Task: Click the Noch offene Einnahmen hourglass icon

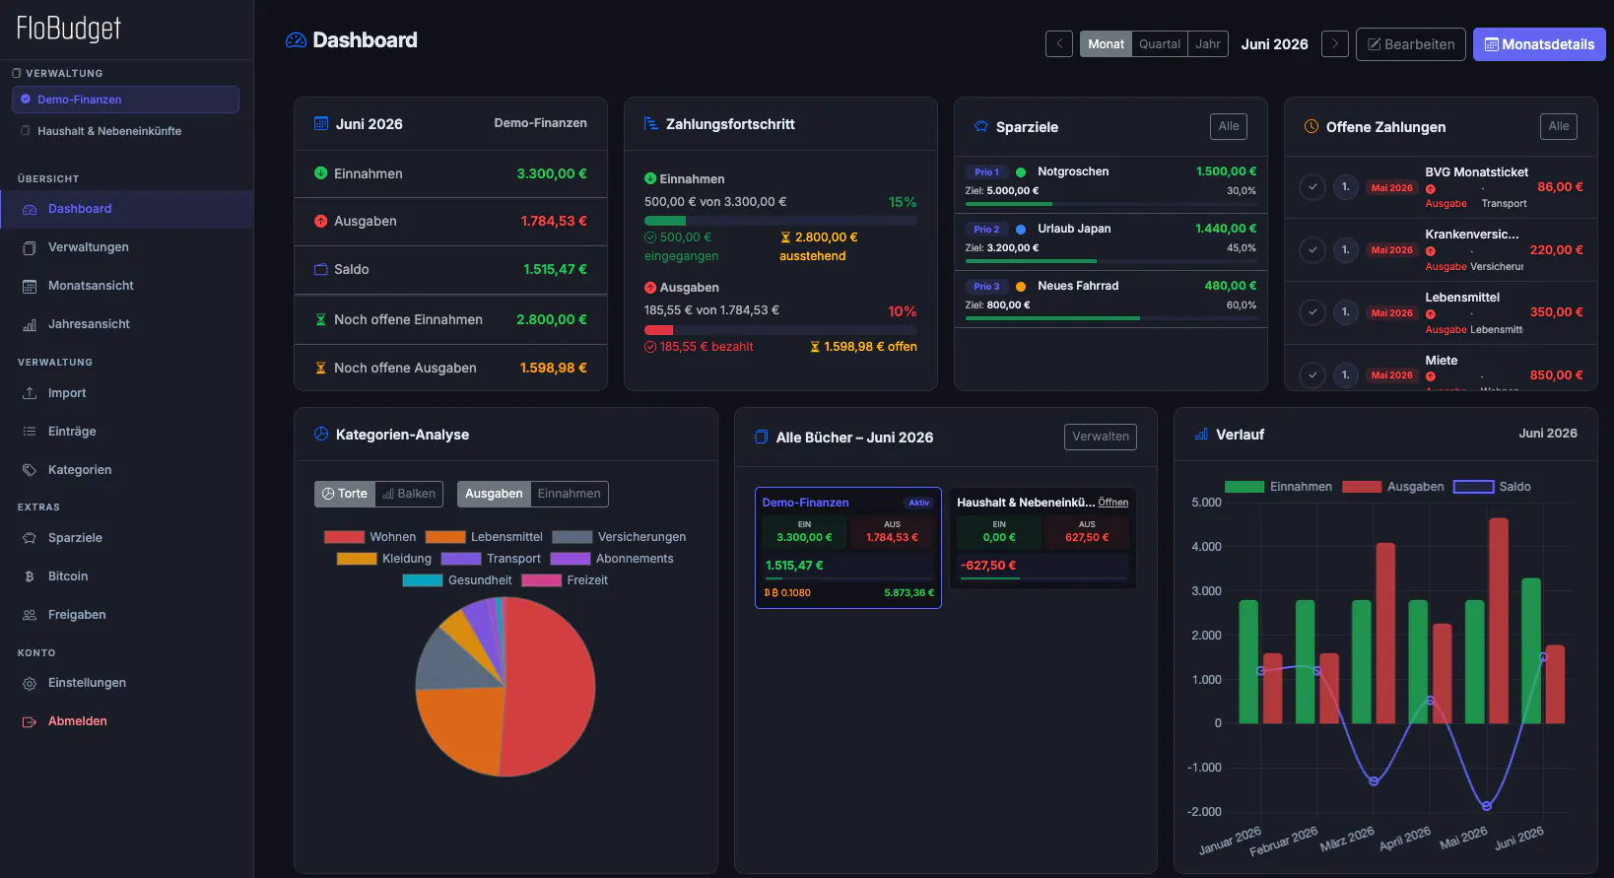Action: click(x=320, y=319)
